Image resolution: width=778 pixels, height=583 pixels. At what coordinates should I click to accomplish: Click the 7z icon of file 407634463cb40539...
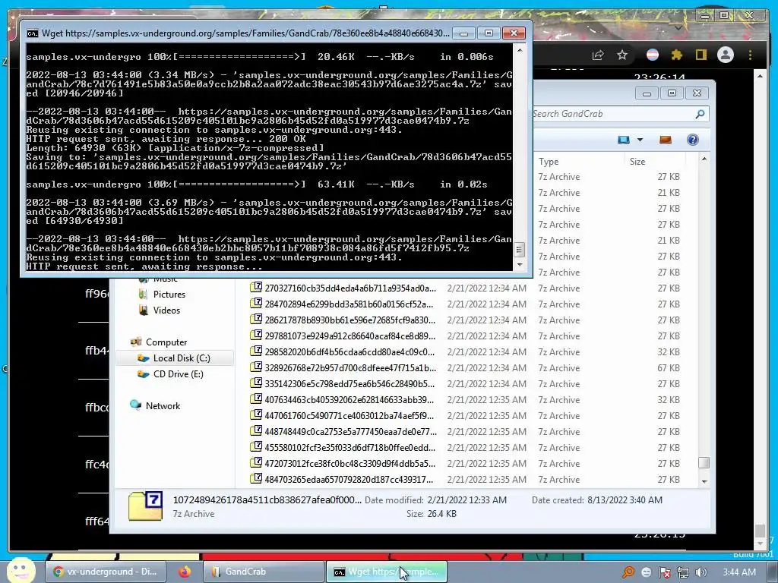click(x=256, y=399)
